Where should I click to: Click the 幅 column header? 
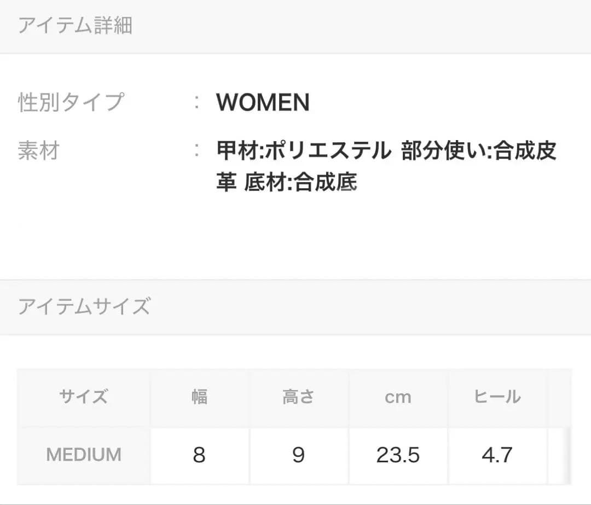tap(199, 397)
